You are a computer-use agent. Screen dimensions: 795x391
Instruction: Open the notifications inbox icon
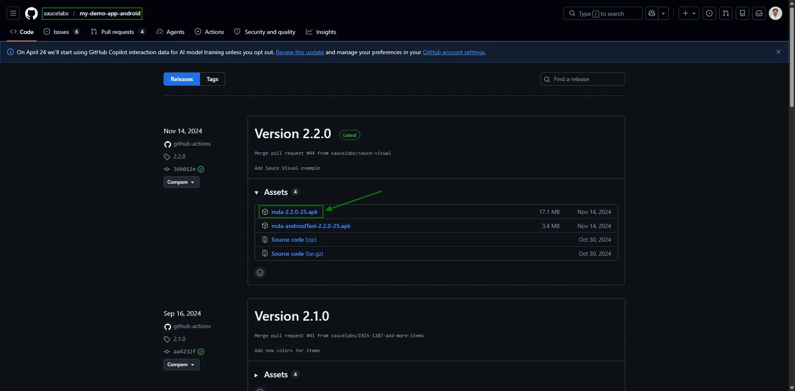[x=759, y=13]
